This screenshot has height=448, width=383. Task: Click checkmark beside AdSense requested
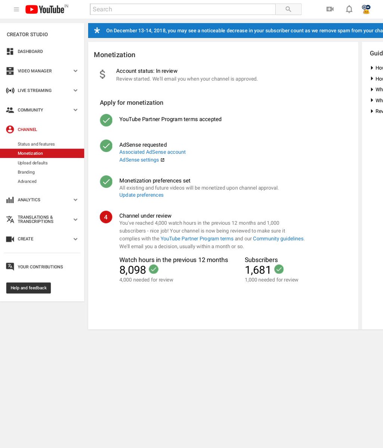106,146
